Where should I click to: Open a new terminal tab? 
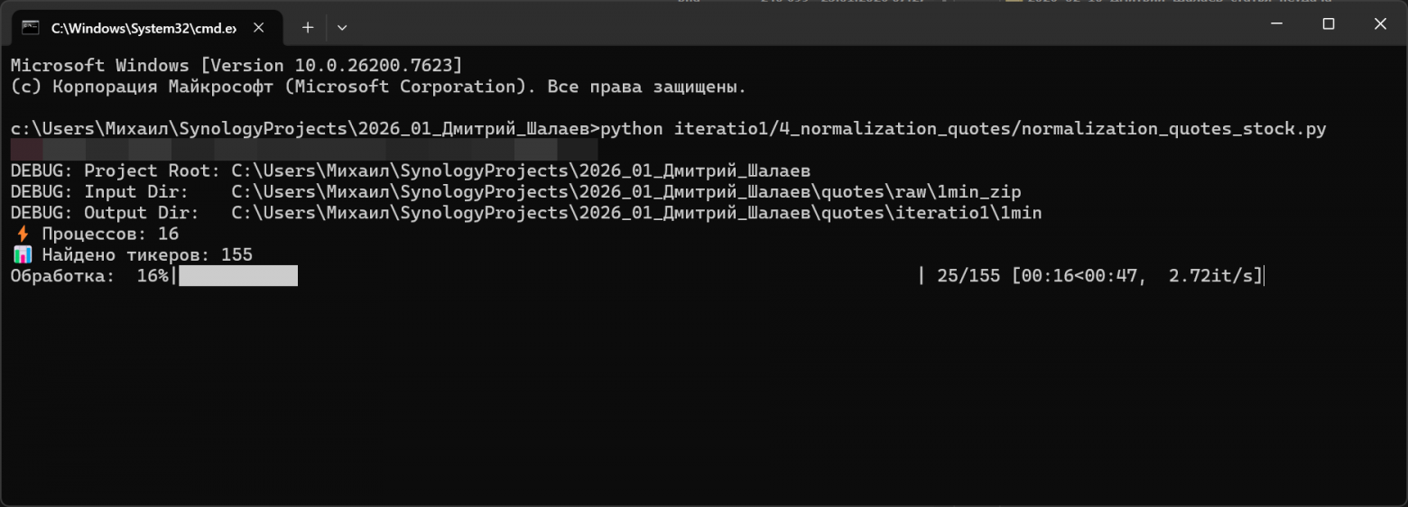pos(308,27)
